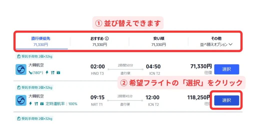
Task: Click the Korean Air logo on the 09:15 flight
Action: pyautogui.click(x=21, y=100)
